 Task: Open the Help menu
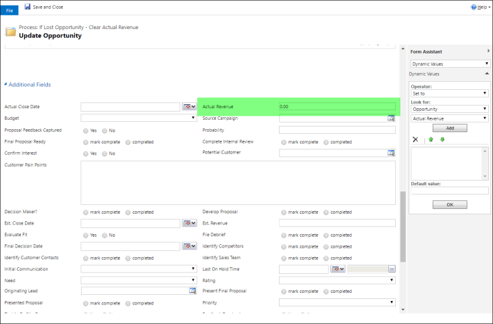pyautogui.click(x=479, y=7)
